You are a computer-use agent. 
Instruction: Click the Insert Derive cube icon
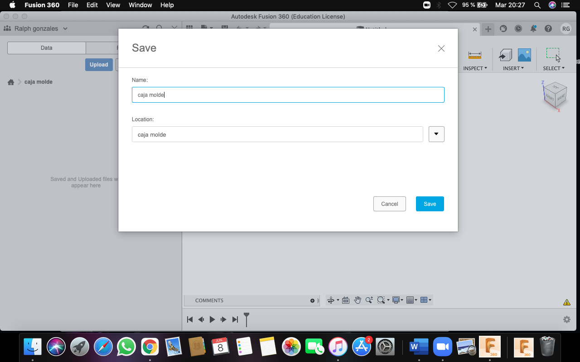505,55
